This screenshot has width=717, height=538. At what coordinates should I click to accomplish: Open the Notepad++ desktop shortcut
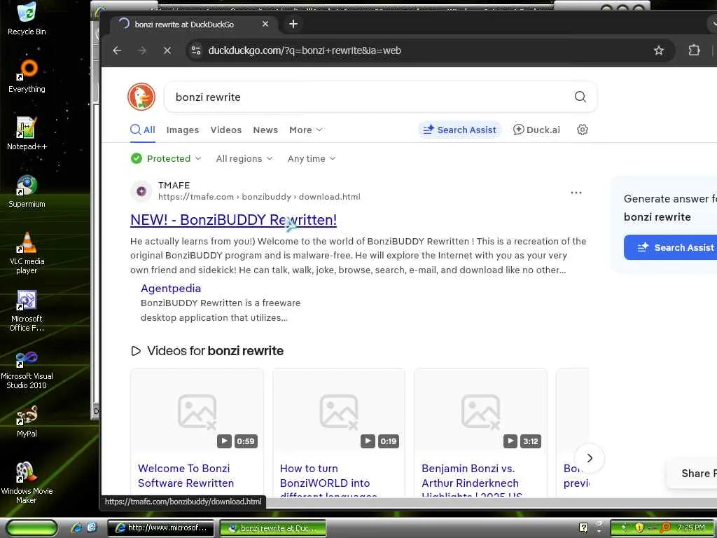27,134
